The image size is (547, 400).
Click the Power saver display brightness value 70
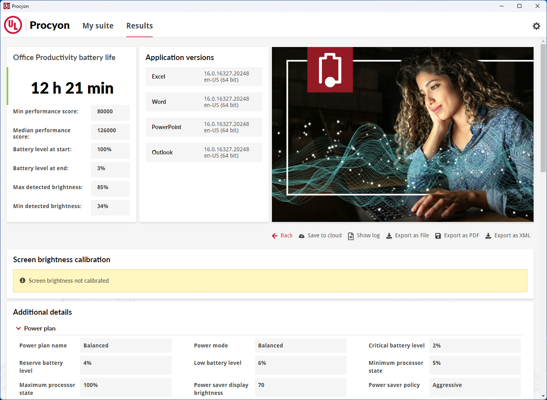point(301,387)
